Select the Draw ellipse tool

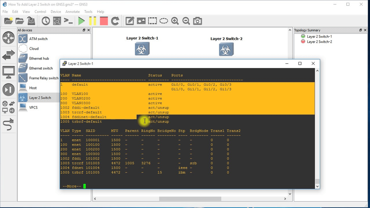point(164,21)
